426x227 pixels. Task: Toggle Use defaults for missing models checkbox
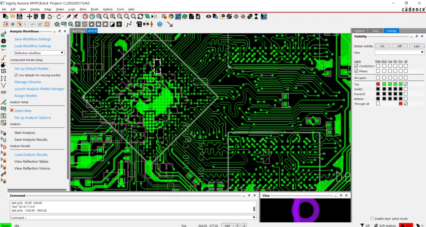(16, 75)
